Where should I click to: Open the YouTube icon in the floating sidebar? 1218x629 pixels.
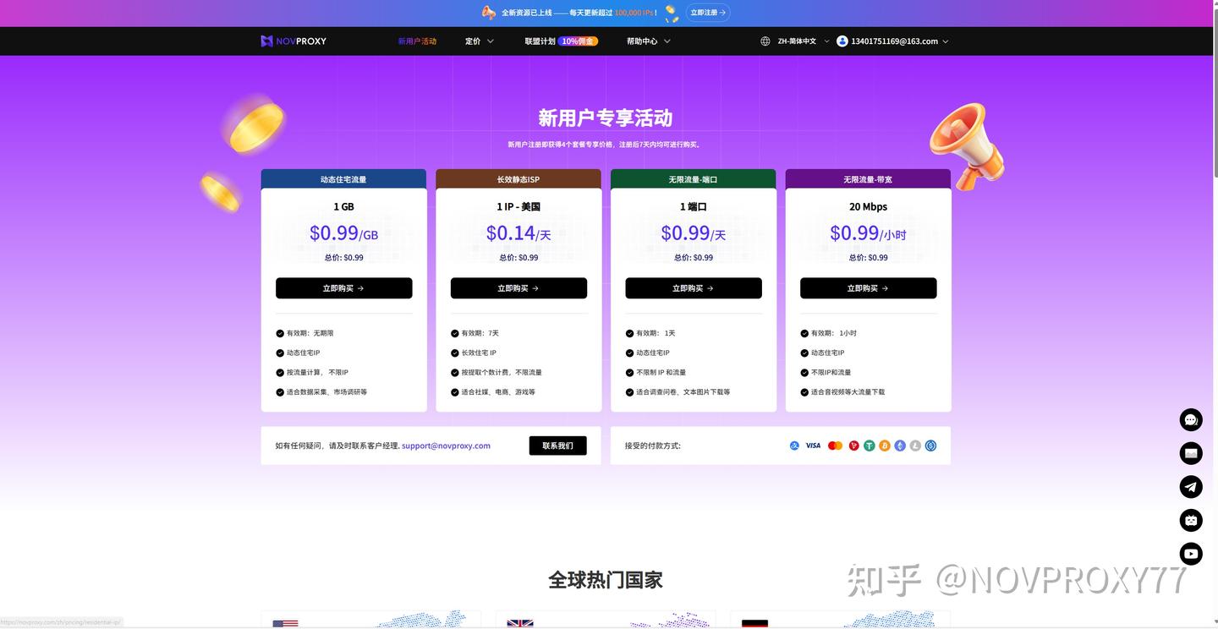coord(1190,554)
